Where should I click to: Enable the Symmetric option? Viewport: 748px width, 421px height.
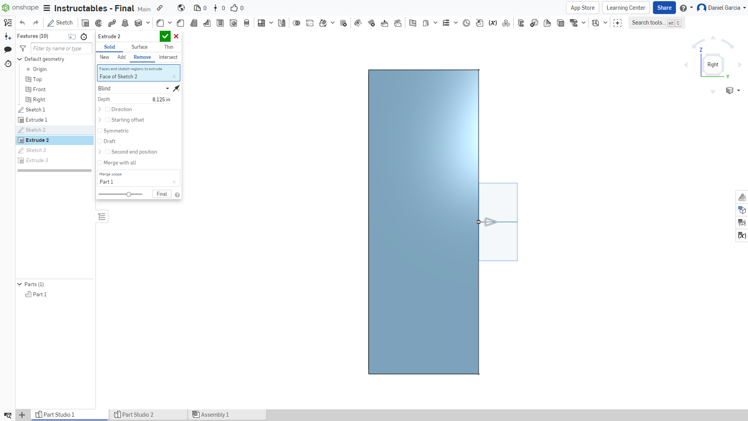point(100,131)
